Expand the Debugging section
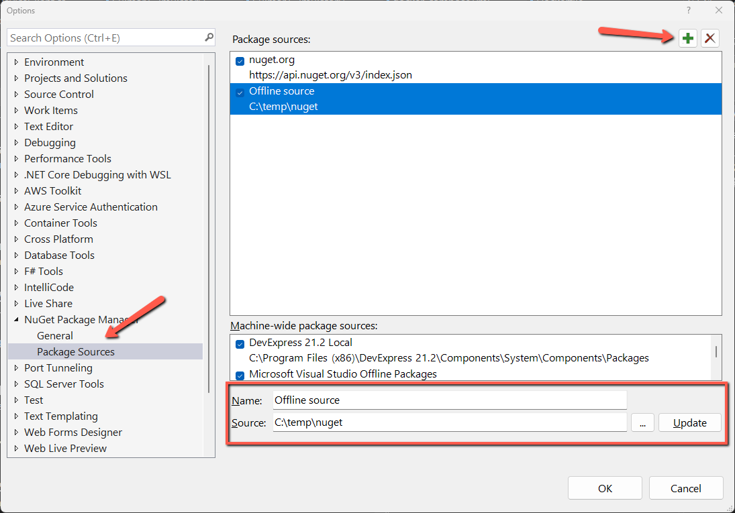This screenshot has height=513, width=735. pos(16,142)
